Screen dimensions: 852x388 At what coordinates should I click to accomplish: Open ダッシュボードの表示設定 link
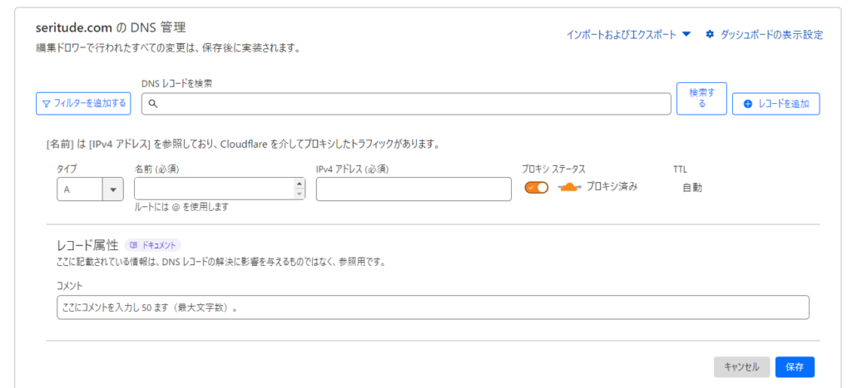tap(764, 35)
